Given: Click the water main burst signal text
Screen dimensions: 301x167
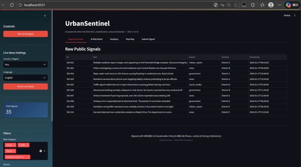Looking at the screenshot, I should click(133, 74).
